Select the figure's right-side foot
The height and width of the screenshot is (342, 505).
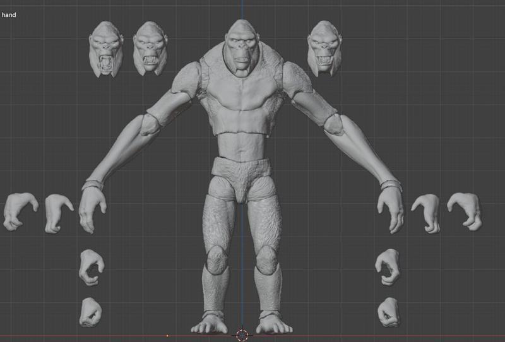coord(273,323)
